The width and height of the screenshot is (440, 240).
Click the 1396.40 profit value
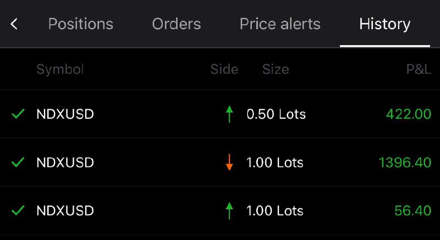[405, 162]
